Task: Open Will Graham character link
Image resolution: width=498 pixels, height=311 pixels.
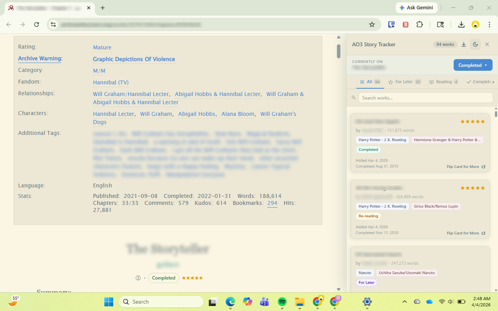Action: click(156, 114)
